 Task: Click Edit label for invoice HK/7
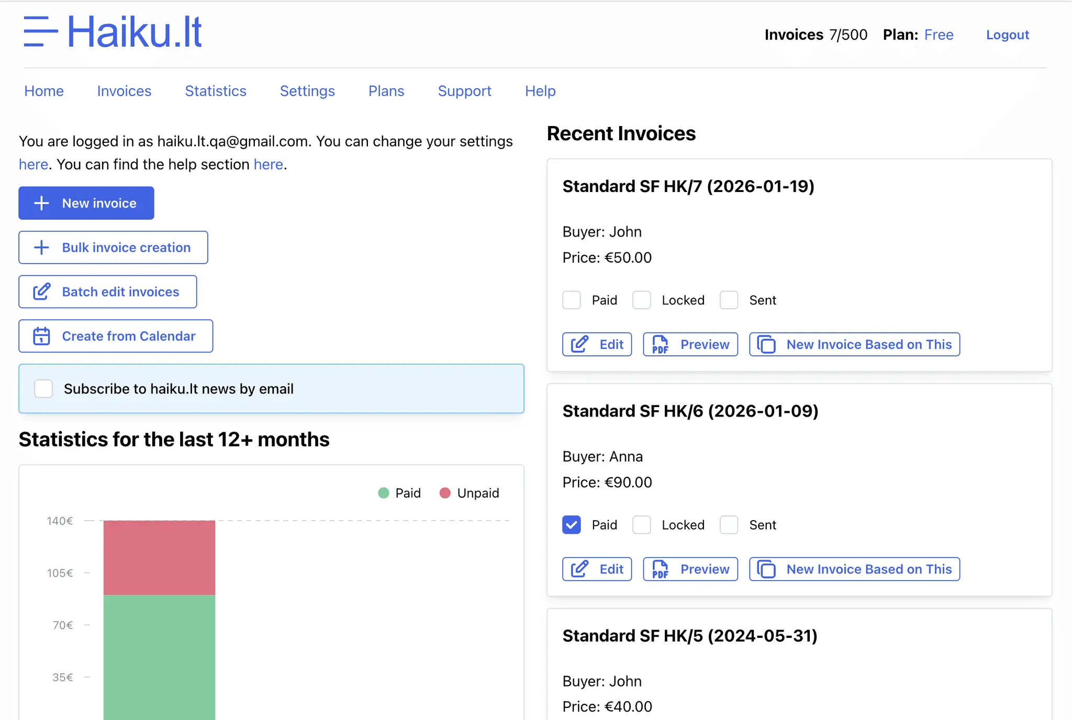[611, 344]
